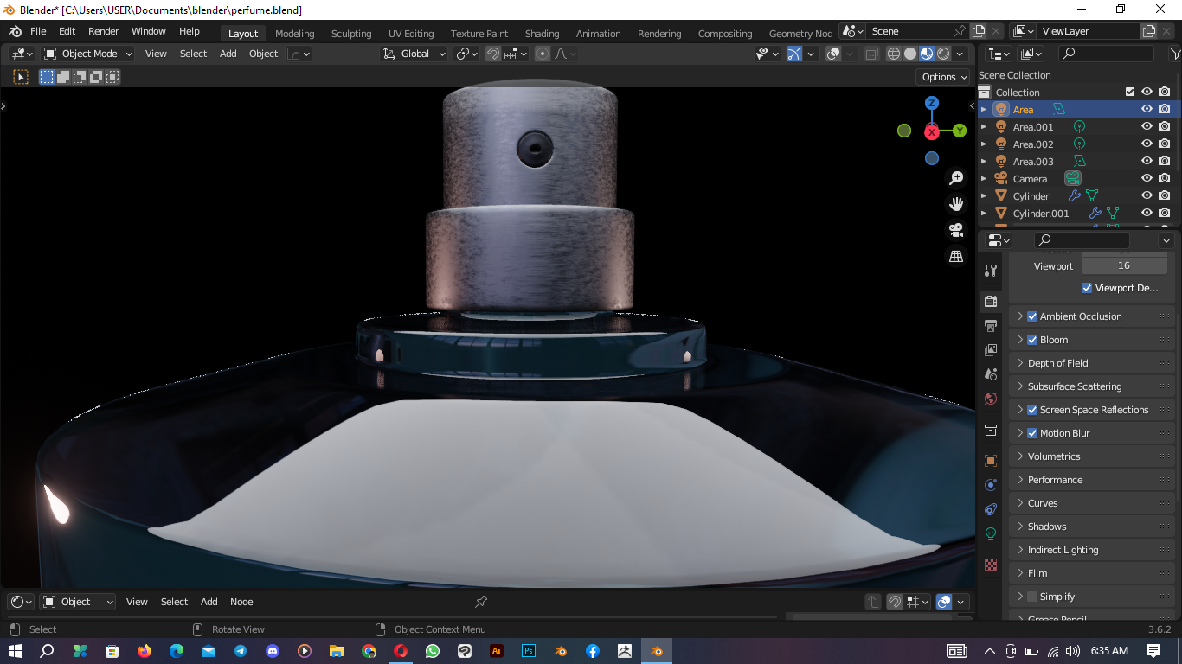Hide the Camera object eye icon
This screenshot has width=1182, height=664.
[x=1147, y=178]
